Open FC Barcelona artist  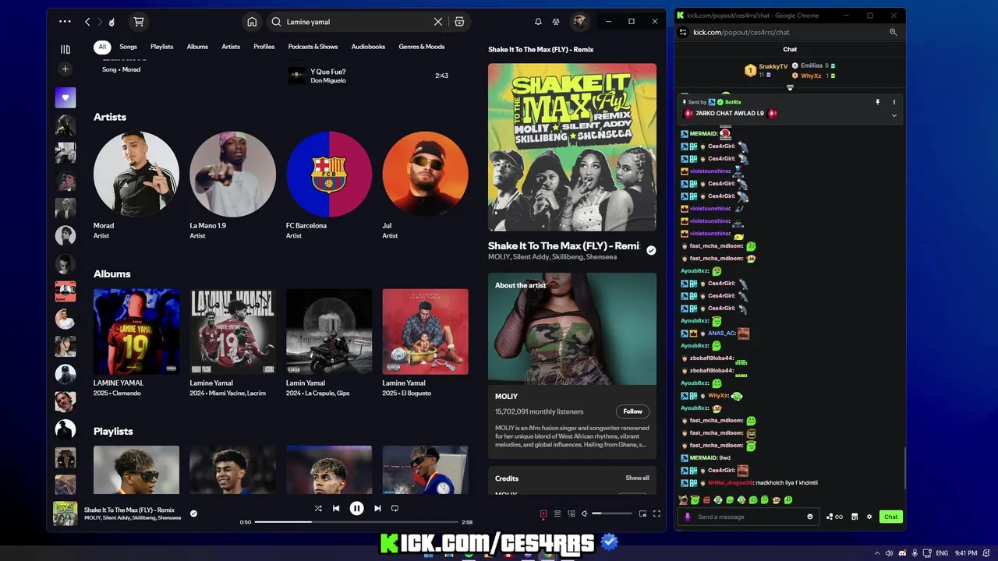click(x=329, y=174)
